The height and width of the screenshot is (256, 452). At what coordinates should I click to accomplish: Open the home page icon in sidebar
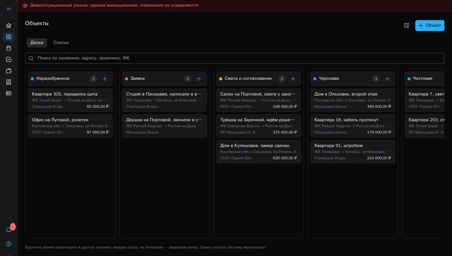click(x=8, y=25)
